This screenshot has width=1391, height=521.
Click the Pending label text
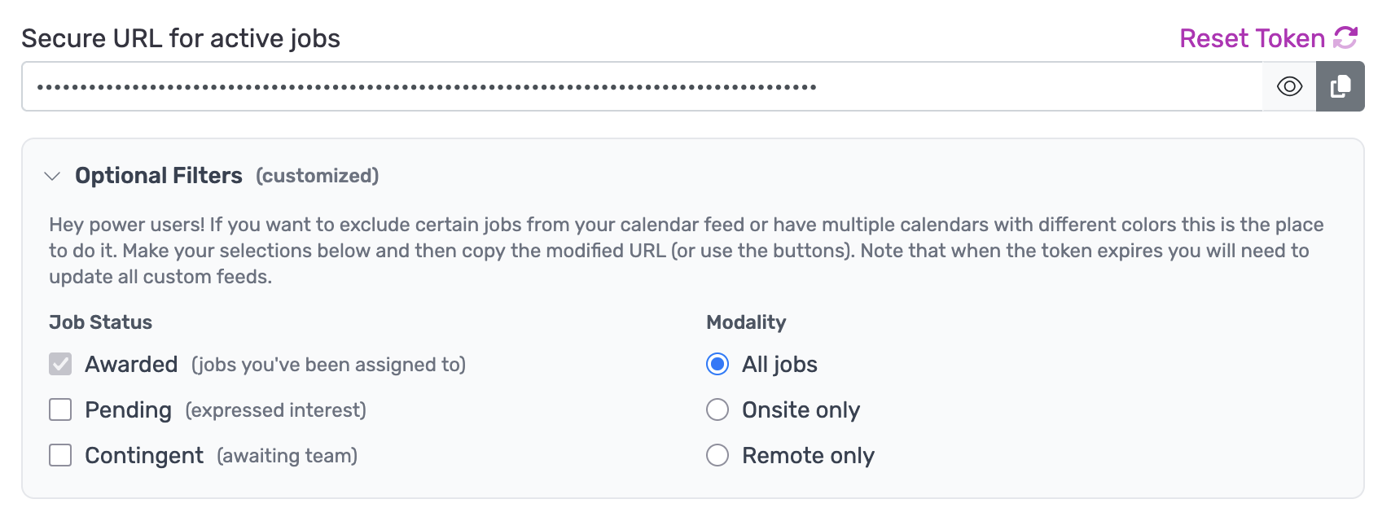pos(128,410)
